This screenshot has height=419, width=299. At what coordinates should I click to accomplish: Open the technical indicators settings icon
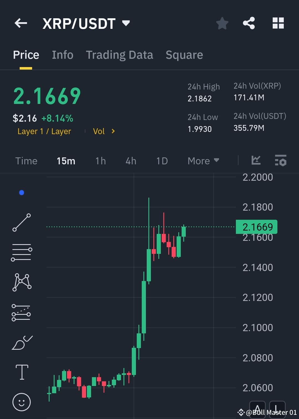pos(280,161)
